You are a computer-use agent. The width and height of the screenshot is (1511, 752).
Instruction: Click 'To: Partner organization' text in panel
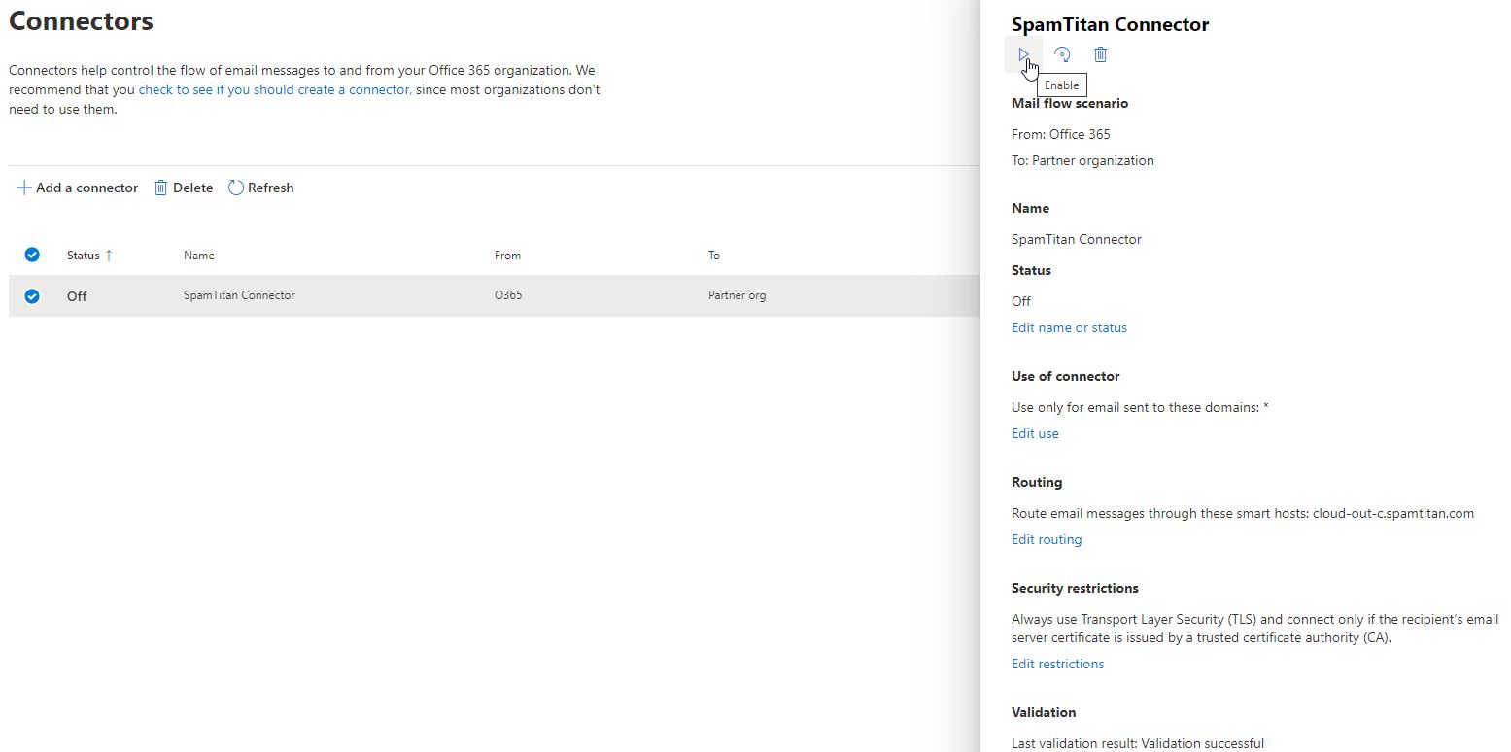tap(1082, 160)
